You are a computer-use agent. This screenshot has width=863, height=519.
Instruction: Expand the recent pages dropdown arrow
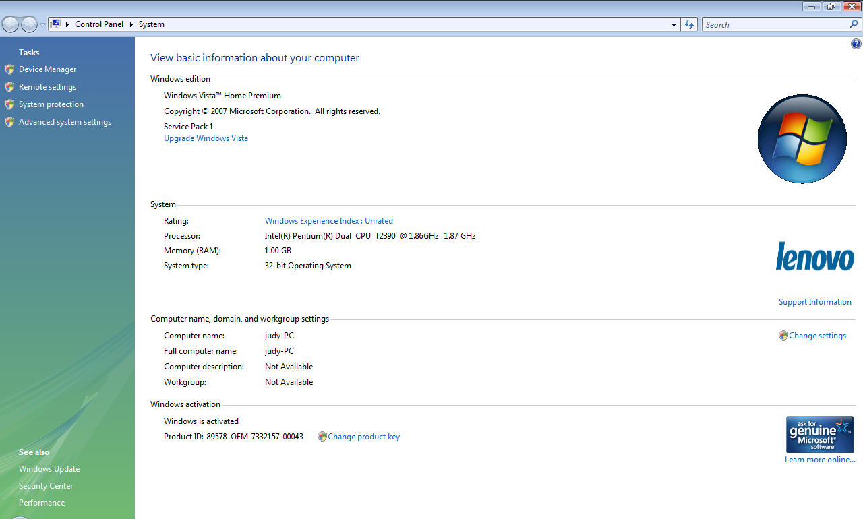point(43,25)
